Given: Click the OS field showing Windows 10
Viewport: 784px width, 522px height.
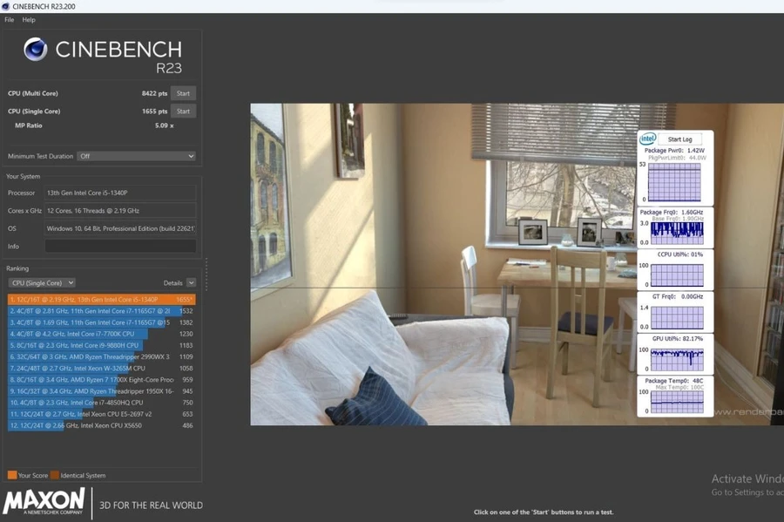Looking at the screenshot, I should [120, 229].
